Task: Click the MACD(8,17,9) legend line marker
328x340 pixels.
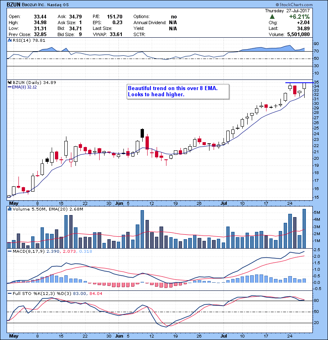Action: point(9,252)
